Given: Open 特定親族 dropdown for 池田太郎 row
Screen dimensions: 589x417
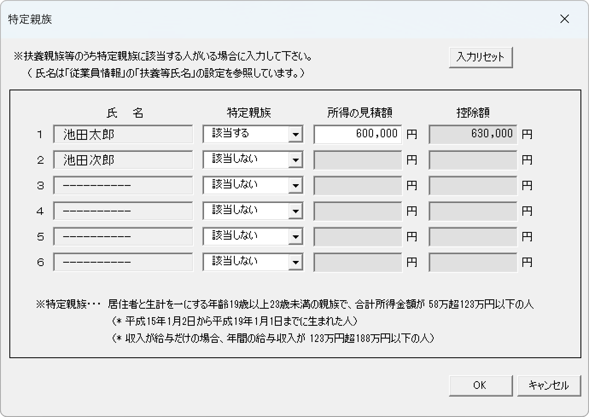Looking at the screenshot, I should [295, 134].
